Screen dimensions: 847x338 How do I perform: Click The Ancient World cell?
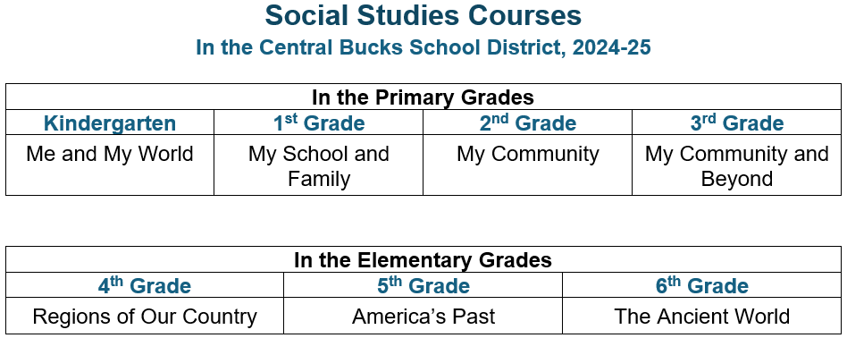point(701,317)
